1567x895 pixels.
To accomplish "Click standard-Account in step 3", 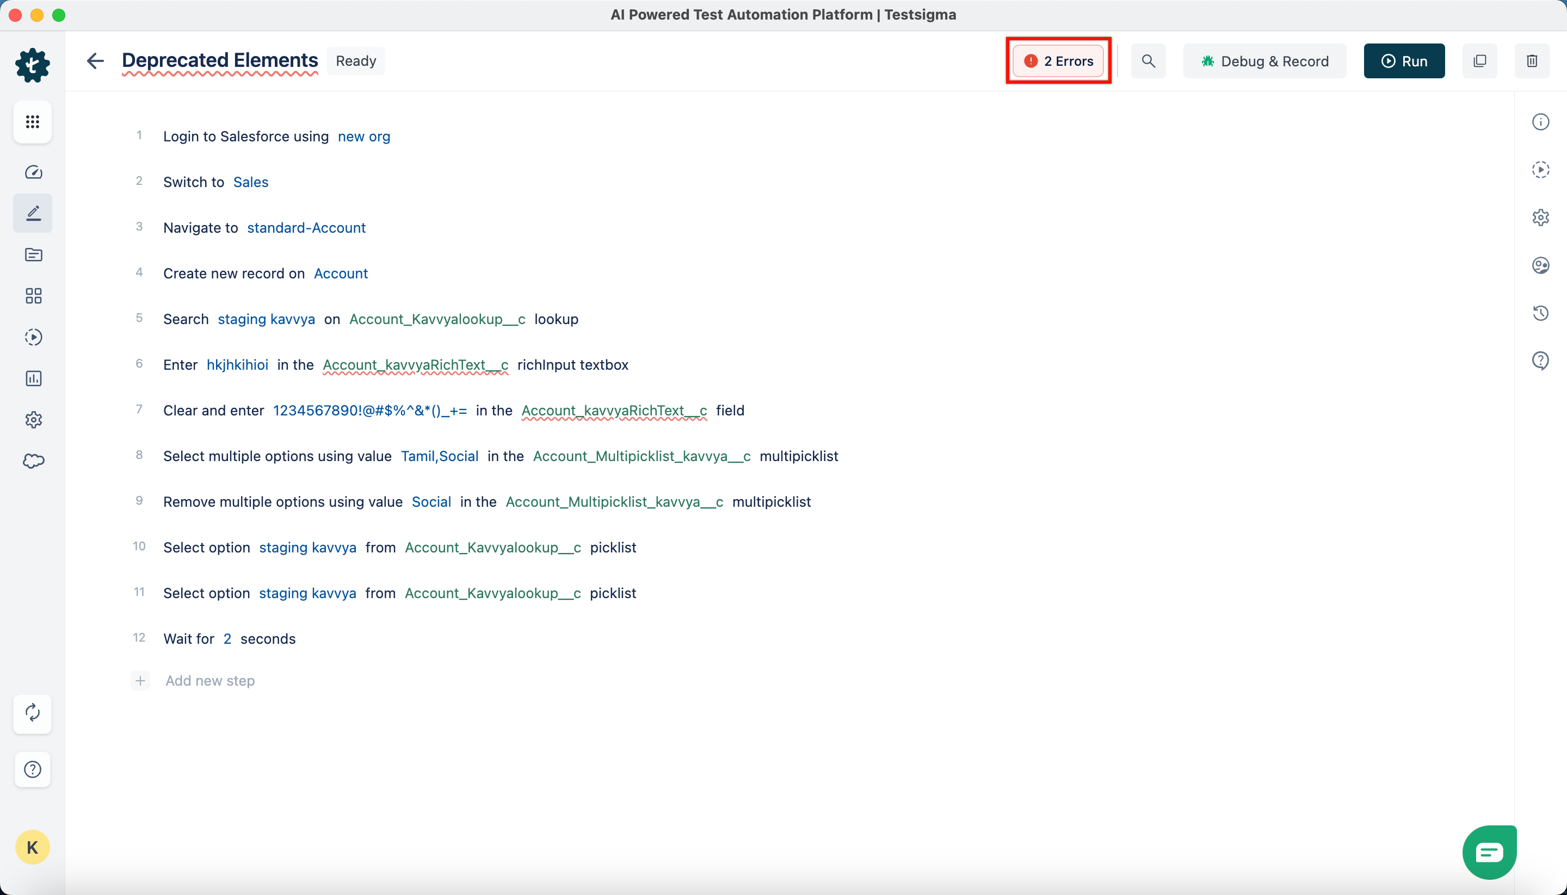I will pos(306,227).
